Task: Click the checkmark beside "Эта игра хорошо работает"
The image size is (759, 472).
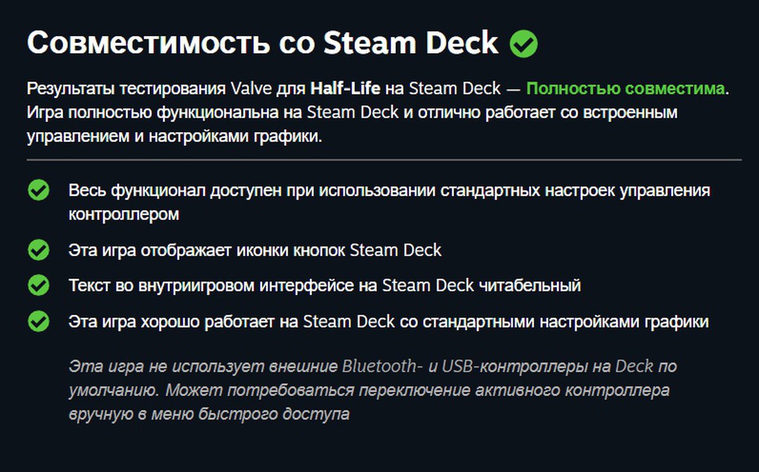Action: tap(39, 322)
